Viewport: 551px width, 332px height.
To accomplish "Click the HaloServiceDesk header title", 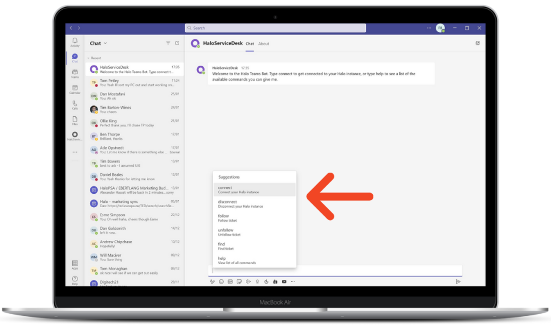I will (x=223, y=43).
